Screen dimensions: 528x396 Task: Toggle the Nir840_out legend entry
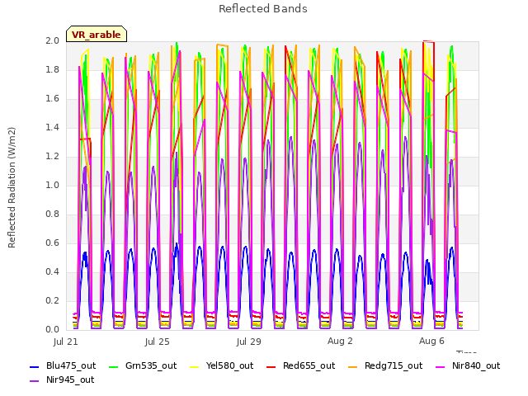[468, 366]
